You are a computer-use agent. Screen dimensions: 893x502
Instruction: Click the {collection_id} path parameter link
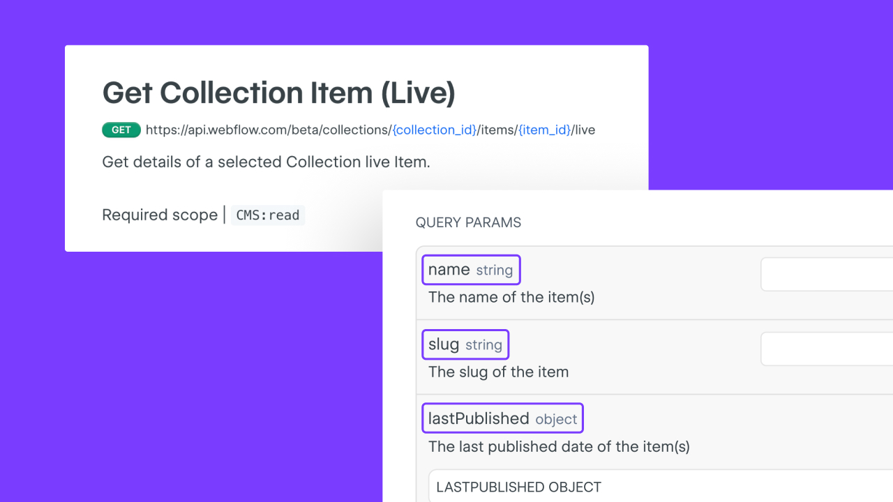pyautogui.click(x=434, y=130)
